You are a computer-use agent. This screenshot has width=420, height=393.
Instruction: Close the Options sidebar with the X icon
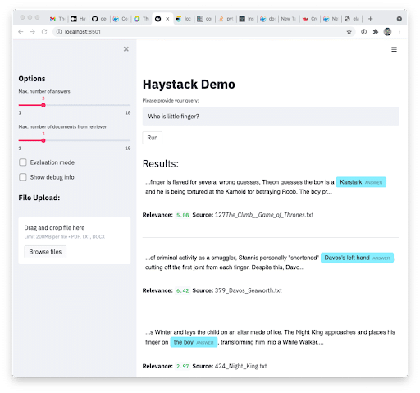(x=126, y=49)
